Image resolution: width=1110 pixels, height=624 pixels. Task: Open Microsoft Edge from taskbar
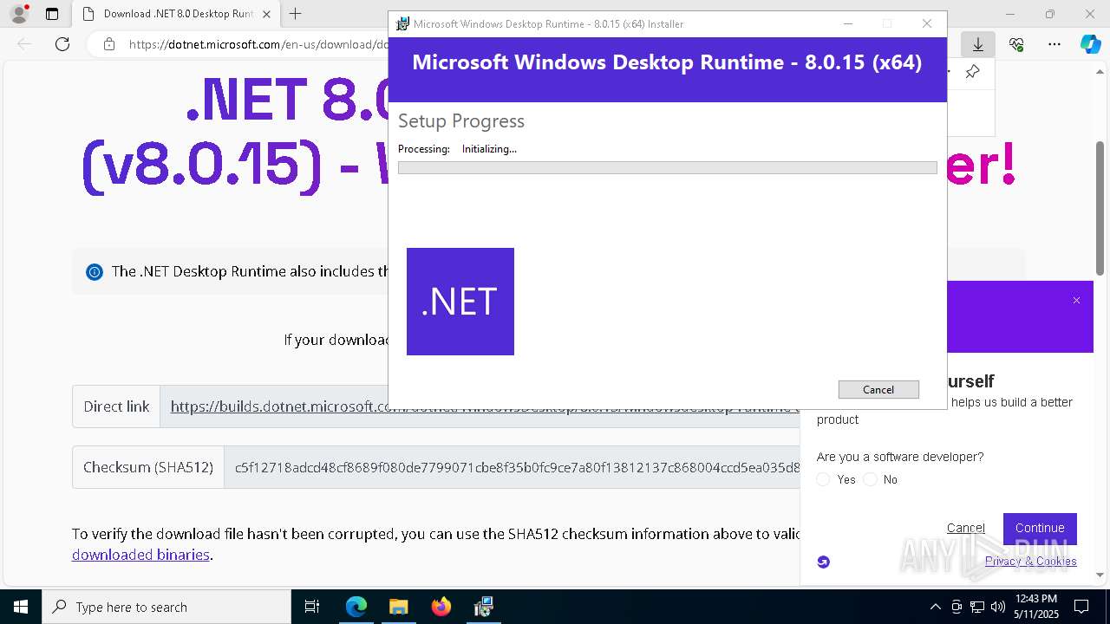click(356, 607)
